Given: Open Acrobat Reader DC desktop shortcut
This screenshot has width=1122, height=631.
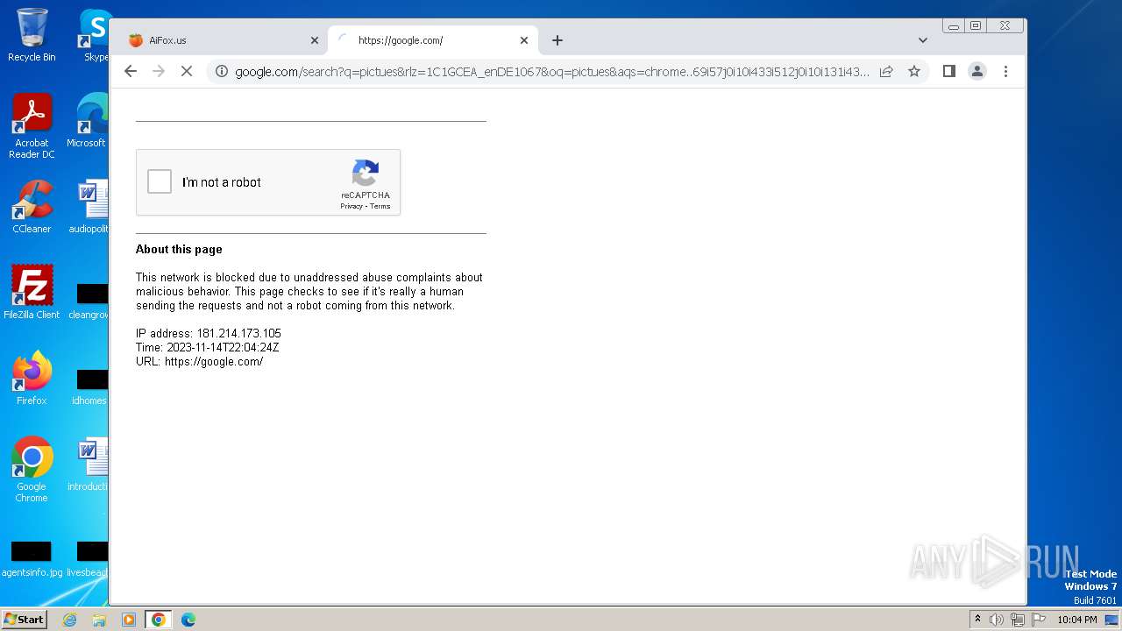Looking at the screenshot, I should [32, 125].
